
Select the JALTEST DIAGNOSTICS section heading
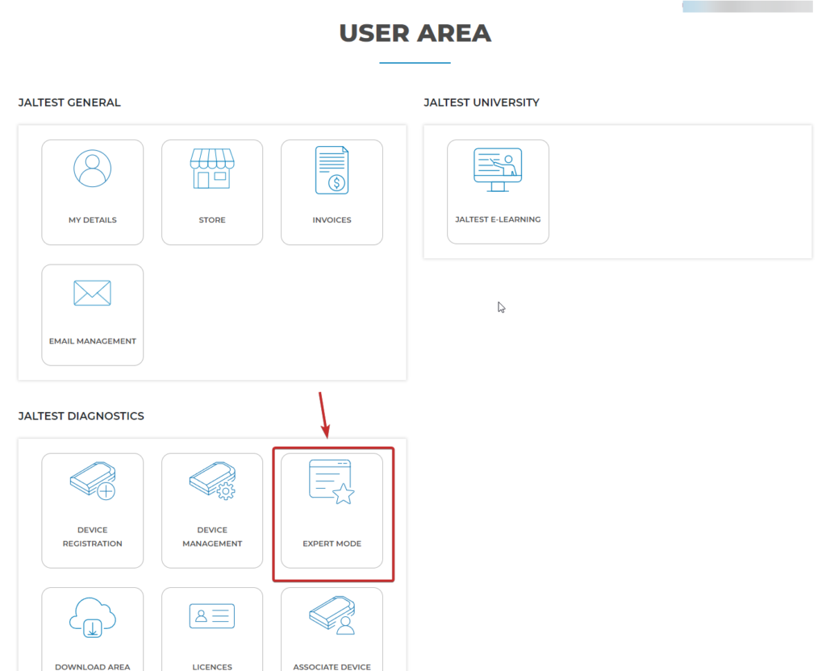click(x=81, y=416)
